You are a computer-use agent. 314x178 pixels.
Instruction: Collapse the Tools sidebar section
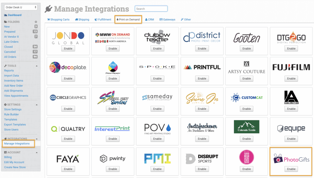[37, 66]
